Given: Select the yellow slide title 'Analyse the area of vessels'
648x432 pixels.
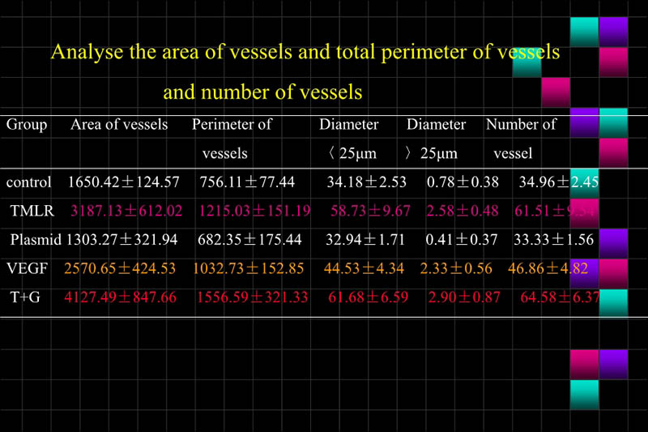Looking at the screenshot, I should 305,53.
